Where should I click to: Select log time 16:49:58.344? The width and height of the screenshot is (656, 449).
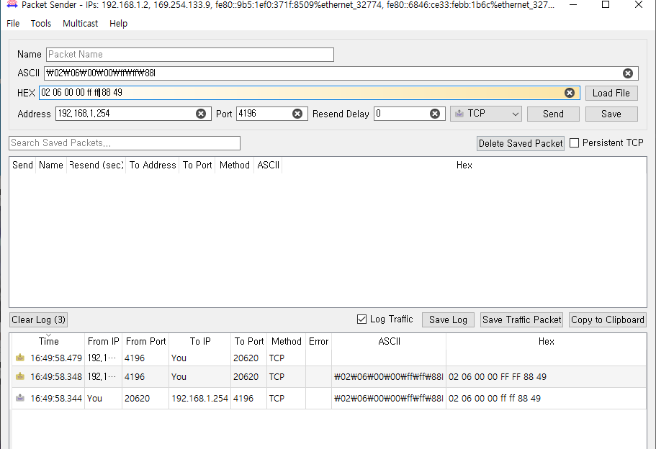pos(56,399)
